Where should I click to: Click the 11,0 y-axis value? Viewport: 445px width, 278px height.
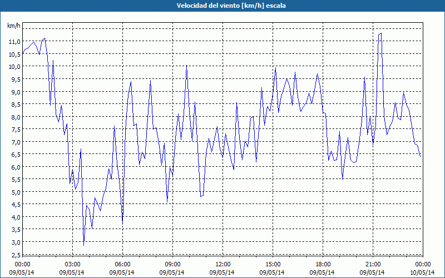click(x=14, y=42)
